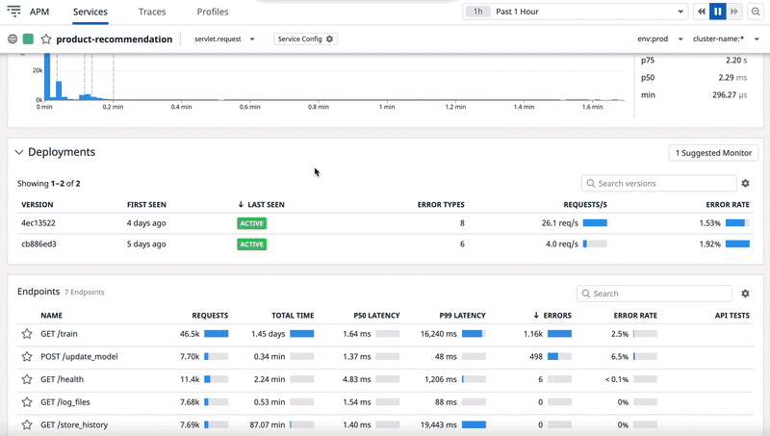Open the env:prod dropdown
This screenshot has width=770, height=436.
[660, 39]
